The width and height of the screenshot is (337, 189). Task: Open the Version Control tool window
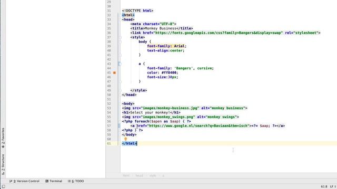[x=24, y=181]
